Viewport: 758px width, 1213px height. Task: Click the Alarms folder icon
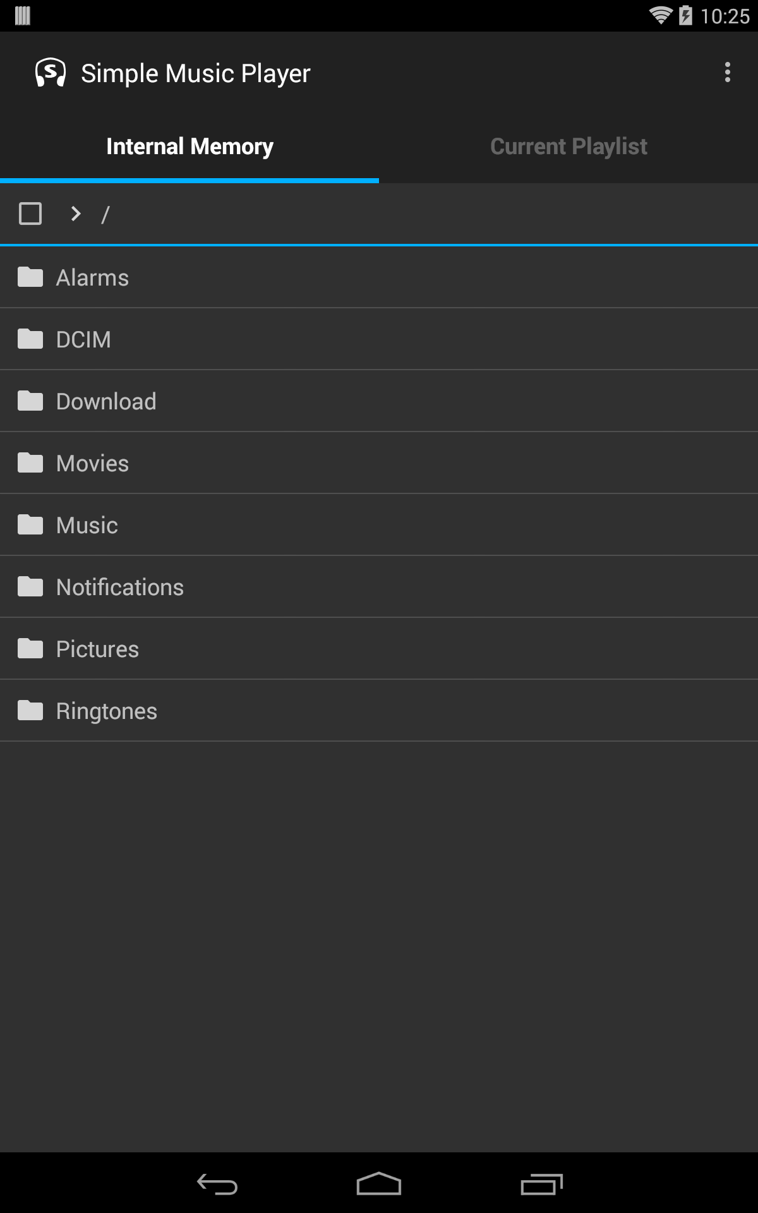point(30,277)
